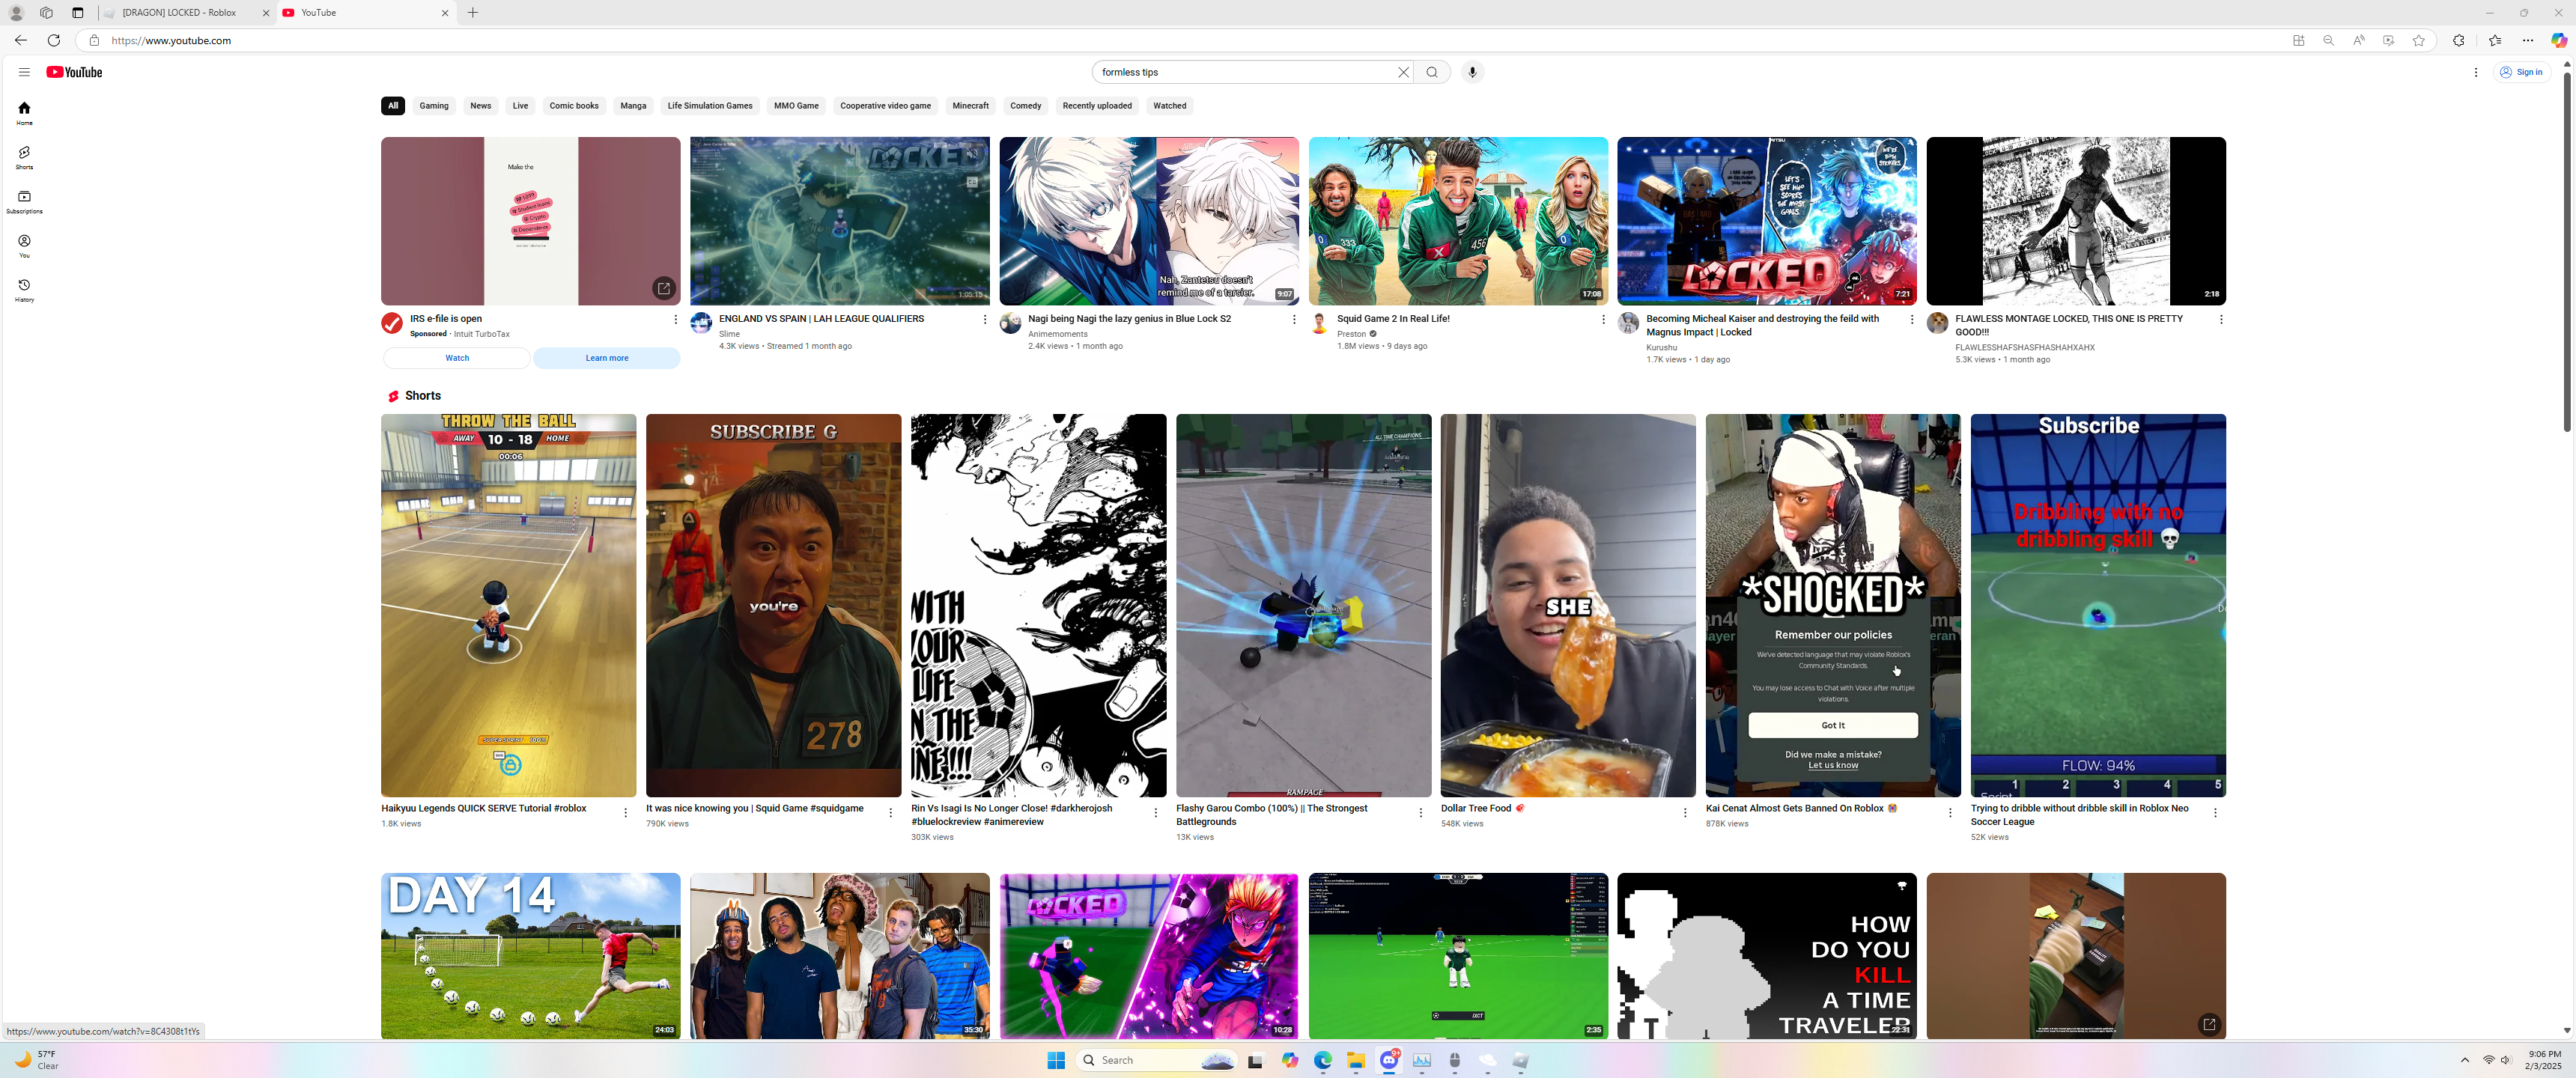
Task: Open the Animemoments channel link
Action: coord(1057,334)
